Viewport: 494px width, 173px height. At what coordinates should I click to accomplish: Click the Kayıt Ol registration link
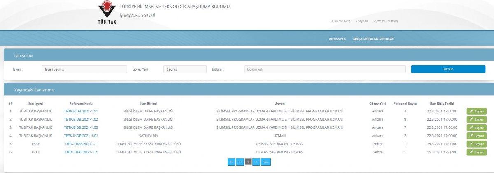click(362, 21)
